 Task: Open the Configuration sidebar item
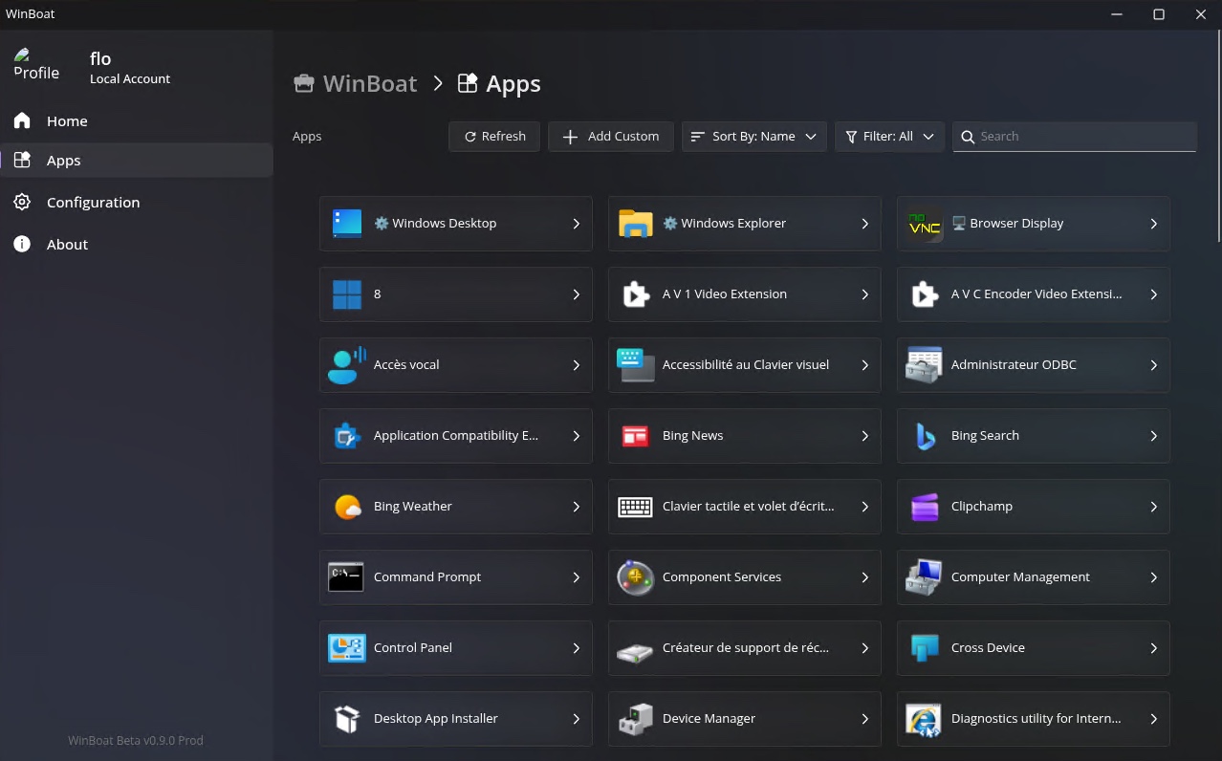[93, 203]
